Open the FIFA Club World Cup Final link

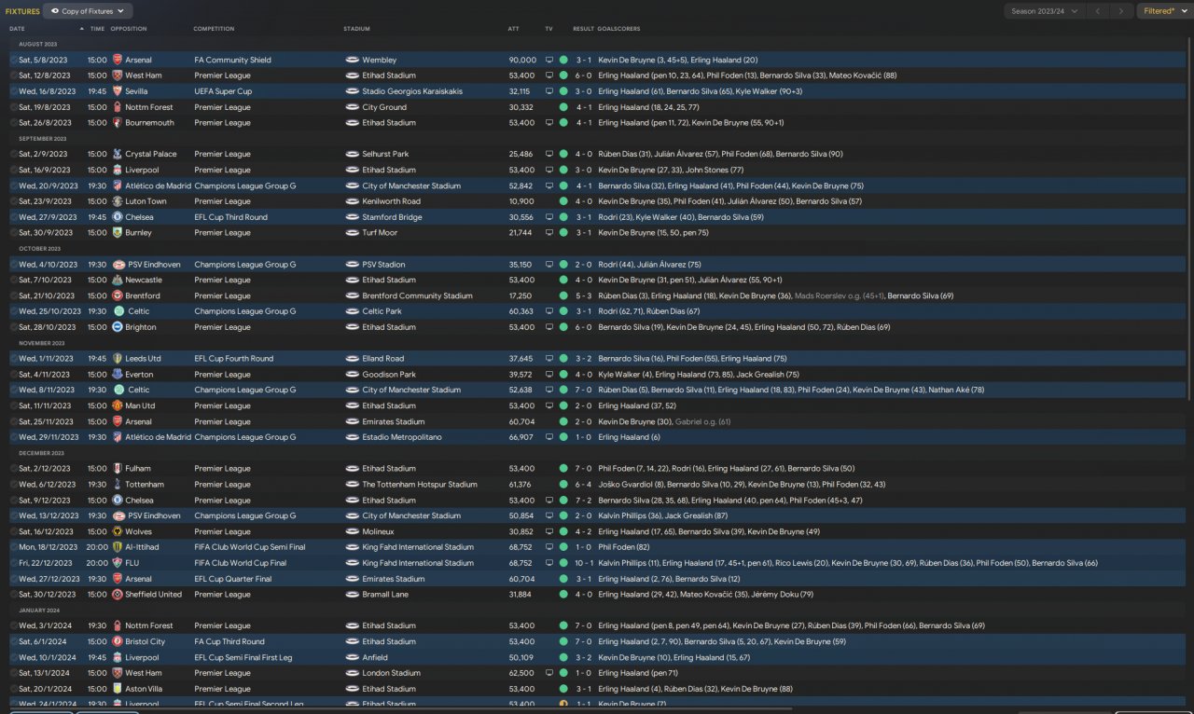pyautogui.click(x=241, y=563)
